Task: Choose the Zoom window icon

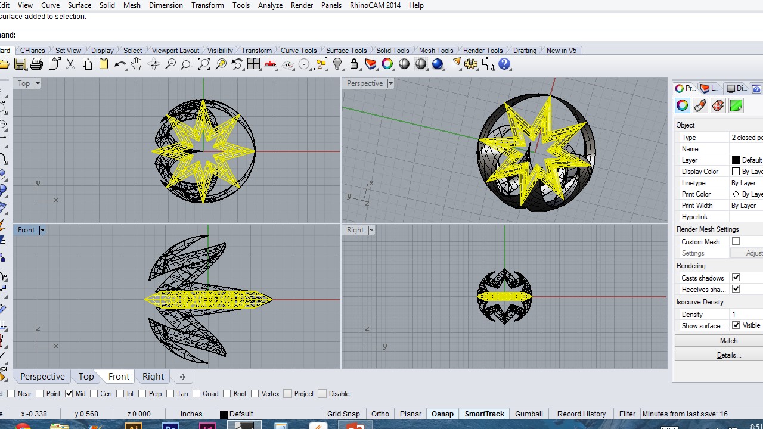Action: (x=187, y=64)
